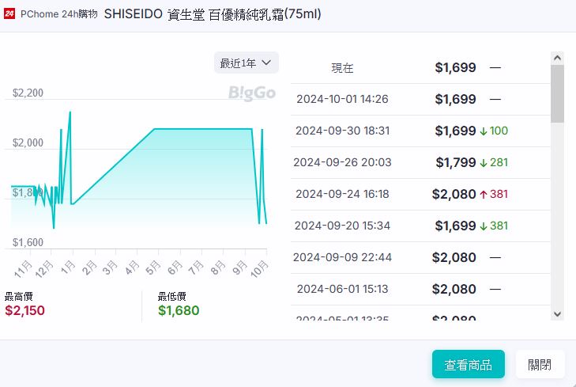Click the price history scrollbar thumb

pos(557,93)
